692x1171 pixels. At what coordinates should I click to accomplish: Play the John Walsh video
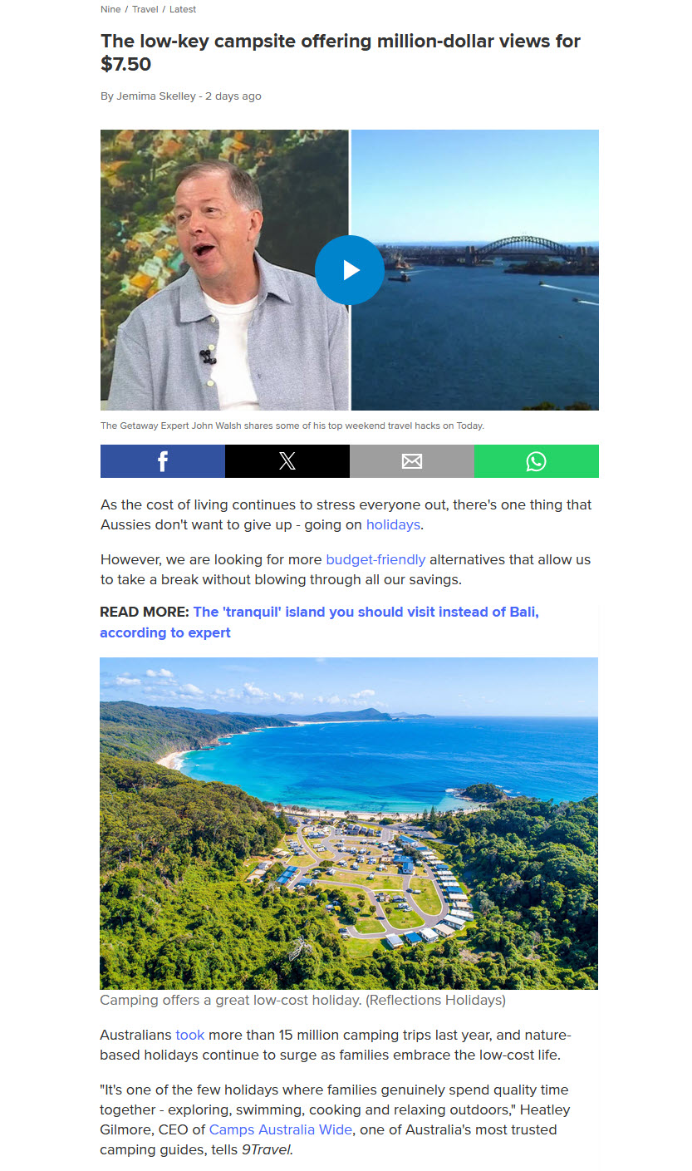(350, 270)
